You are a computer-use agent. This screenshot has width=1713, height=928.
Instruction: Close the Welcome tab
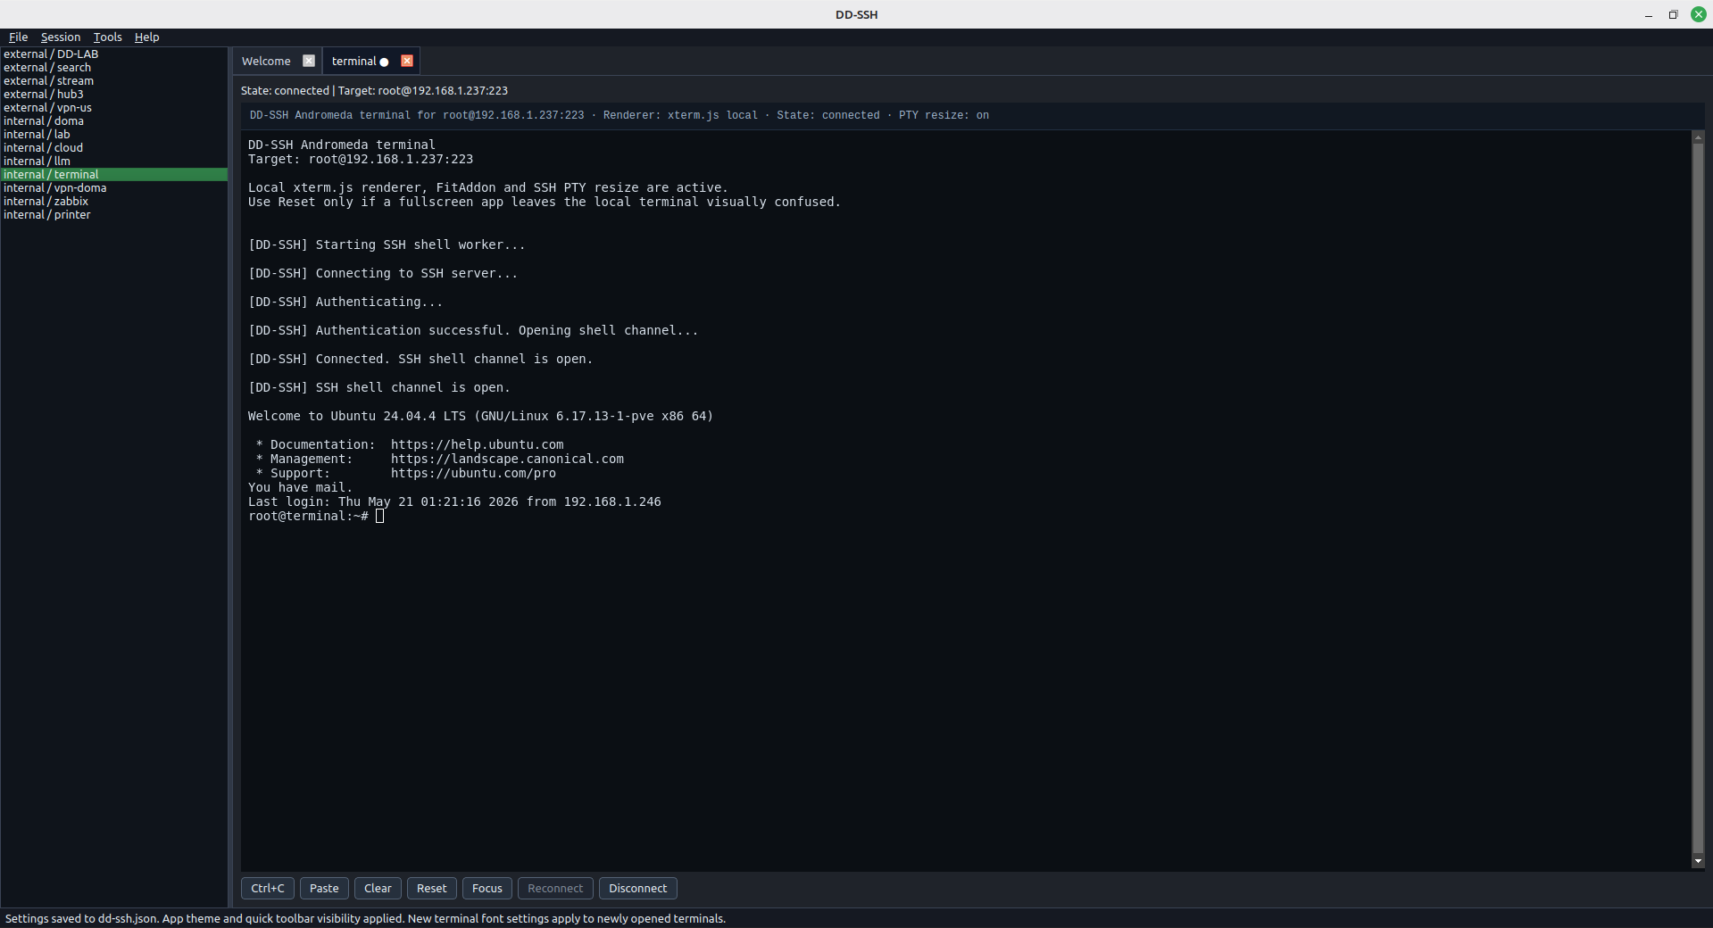[309, 61]
